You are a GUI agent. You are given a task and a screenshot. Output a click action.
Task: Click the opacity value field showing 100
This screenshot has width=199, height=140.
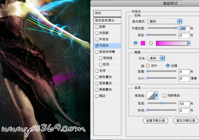pyautogui.click(x=184, y=29)
